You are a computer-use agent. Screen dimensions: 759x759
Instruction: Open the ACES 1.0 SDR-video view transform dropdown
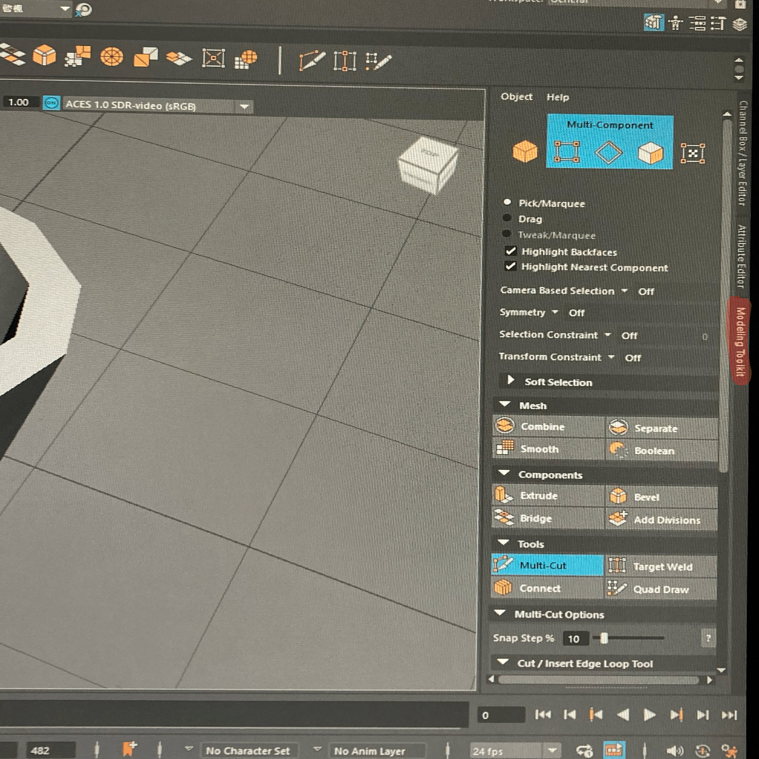click(x=244, y=107)
